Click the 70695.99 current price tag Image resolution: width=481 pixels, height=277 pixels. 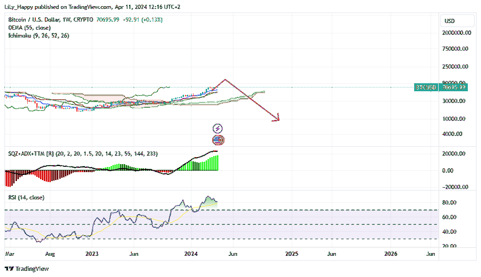453,87
